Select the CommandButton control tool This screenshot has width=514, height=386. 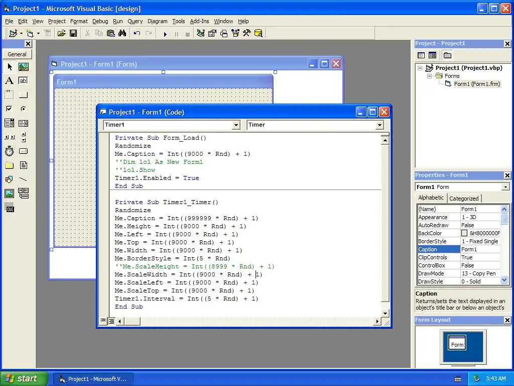(x=23, y=95)
